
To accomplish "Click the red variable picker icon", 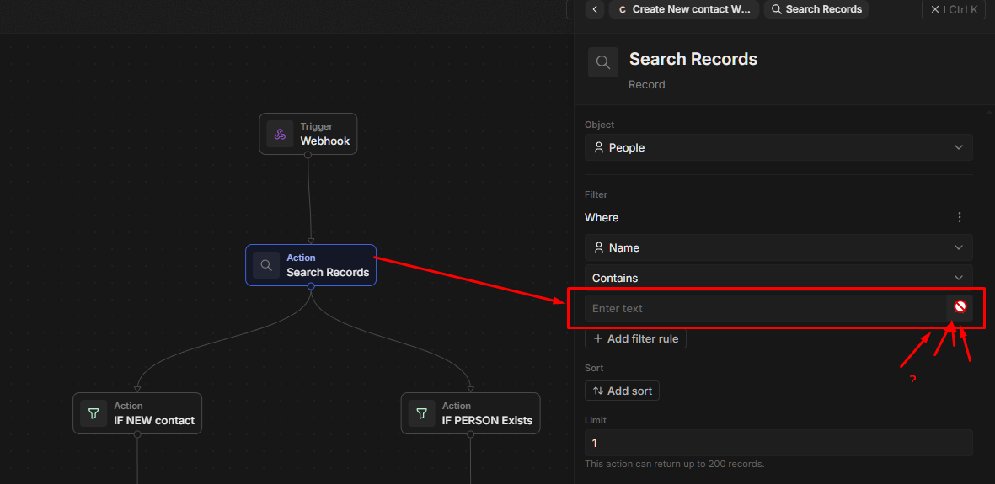I will click(x=960, y=307).
